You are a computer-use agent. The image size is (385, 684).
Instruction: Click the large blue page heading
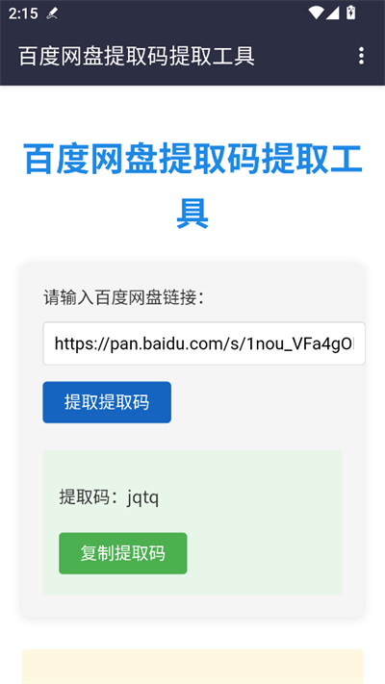192,187
